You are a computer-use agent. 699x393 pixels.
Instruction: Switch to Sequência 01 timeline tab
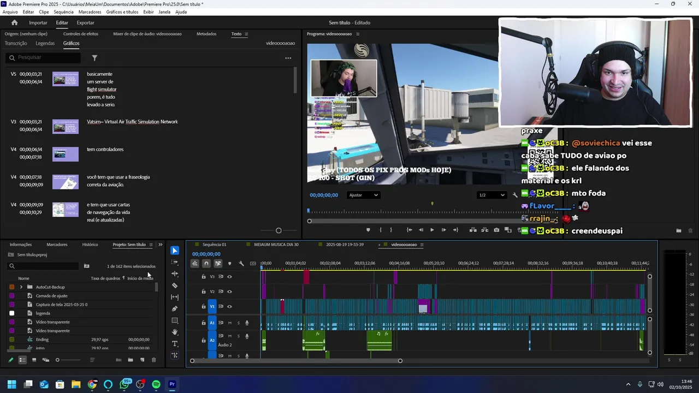(x=214, y=245)
